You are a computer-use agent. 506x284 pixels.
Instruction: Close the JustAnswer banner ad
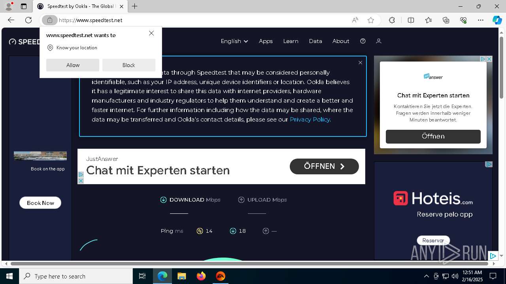[x=81, y=181]
